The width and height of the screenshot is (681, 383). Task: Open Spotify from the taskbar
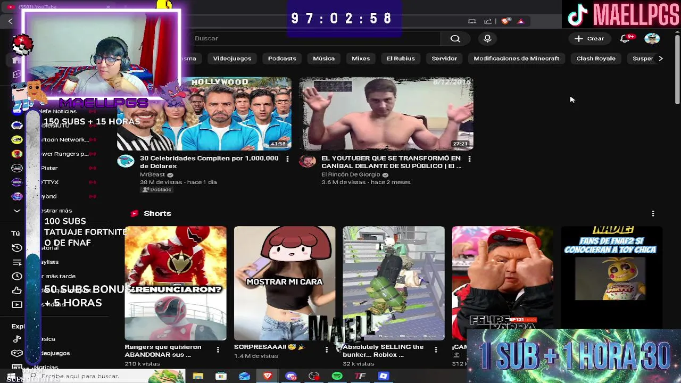337,376
